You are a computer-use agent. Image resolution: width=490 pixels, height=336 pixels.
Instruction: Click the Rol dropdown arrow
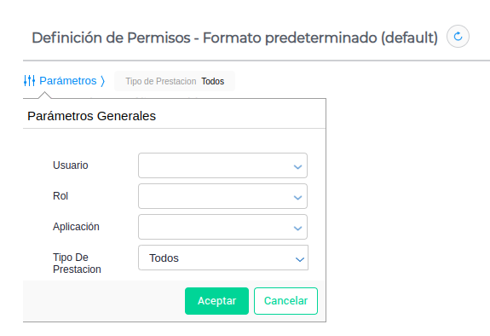[297, 198]
